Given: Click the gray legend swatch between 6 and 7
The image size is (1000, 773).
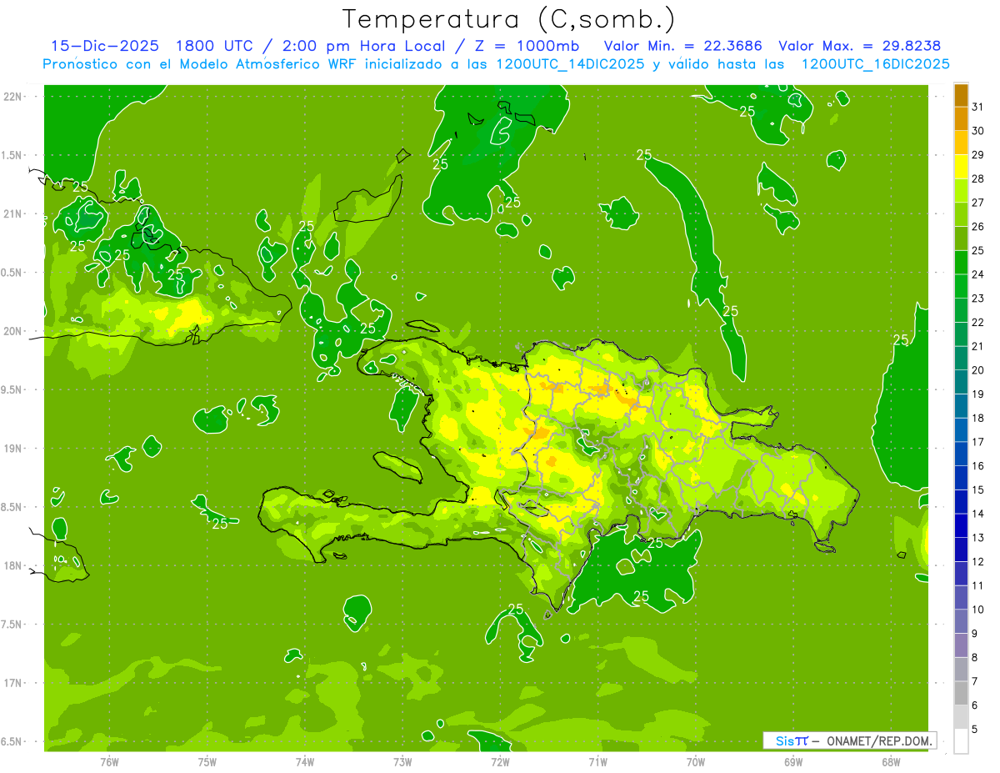Looking at the screenshot, I should click(961, 693).
